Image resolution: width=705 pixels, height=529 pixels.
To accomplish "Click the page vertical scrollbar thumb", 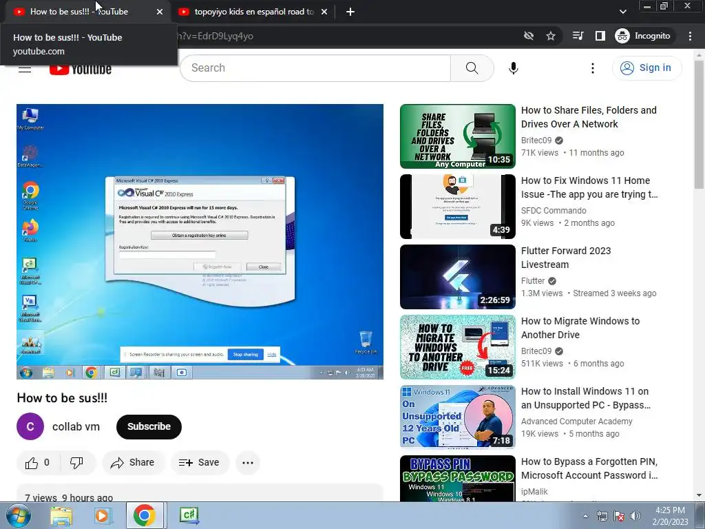I will [699, 125].
